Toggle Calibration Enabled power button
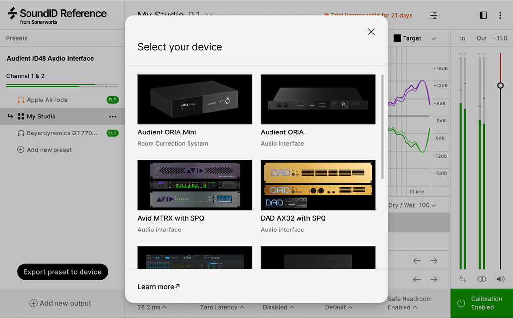 [461, 303]
